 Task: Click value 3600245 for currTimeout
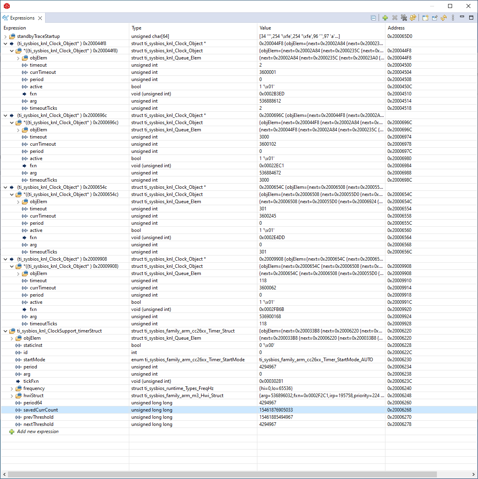(268, 216)
